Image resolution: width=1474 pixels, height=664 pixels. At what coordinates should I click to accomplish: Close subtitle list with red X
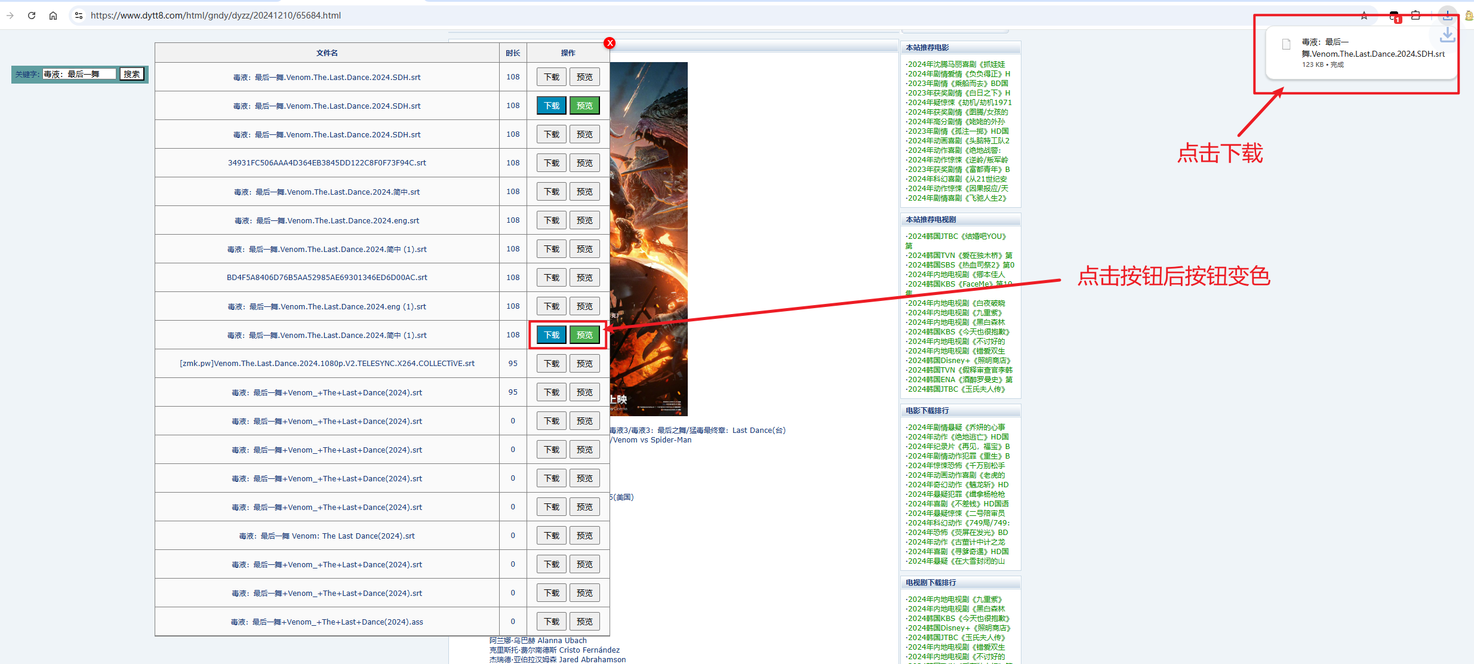coord(610,43)
